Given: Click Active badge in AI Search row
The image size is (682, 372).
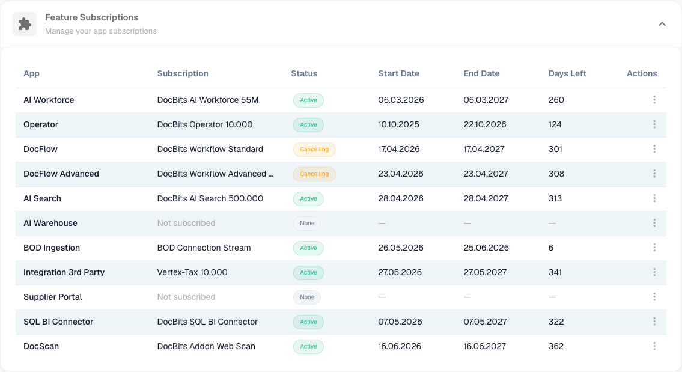Looking at the screenshot, I should 308,199.
